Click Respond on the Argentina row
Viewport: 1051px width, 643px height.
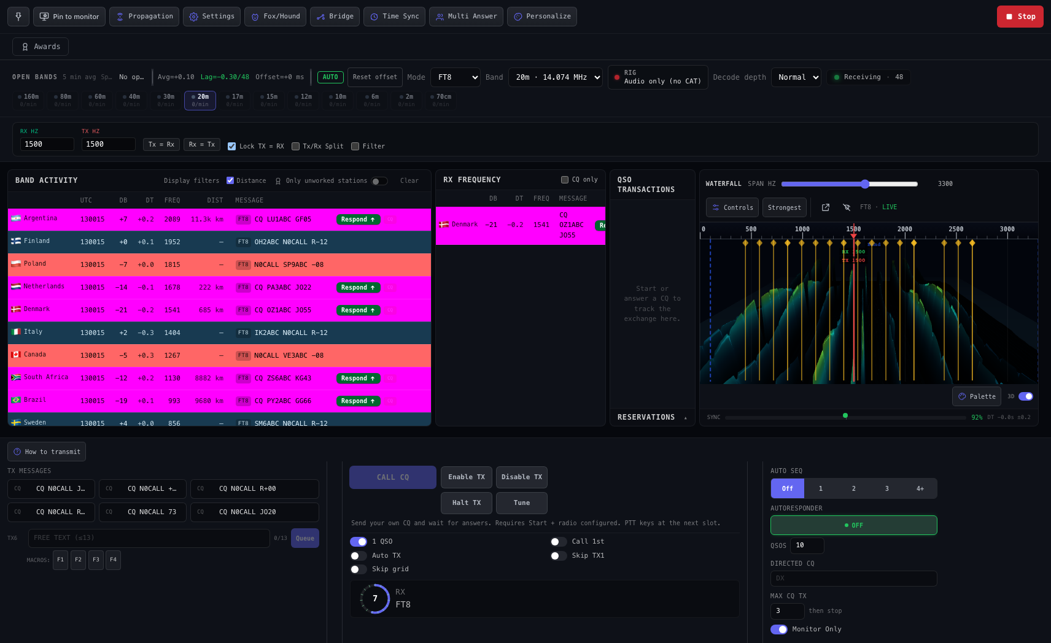click(x=359, y=220)
